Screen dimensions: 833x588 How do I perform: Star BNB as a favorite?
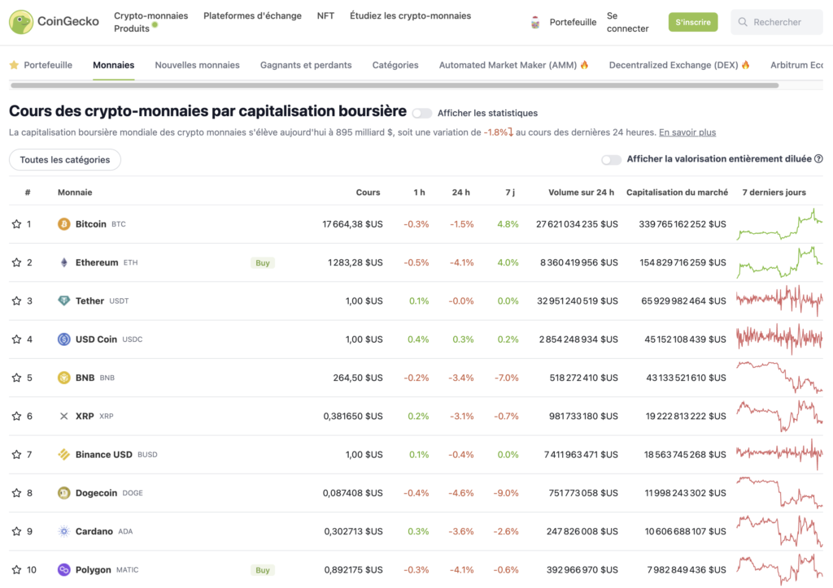click(x=16, y=378)
